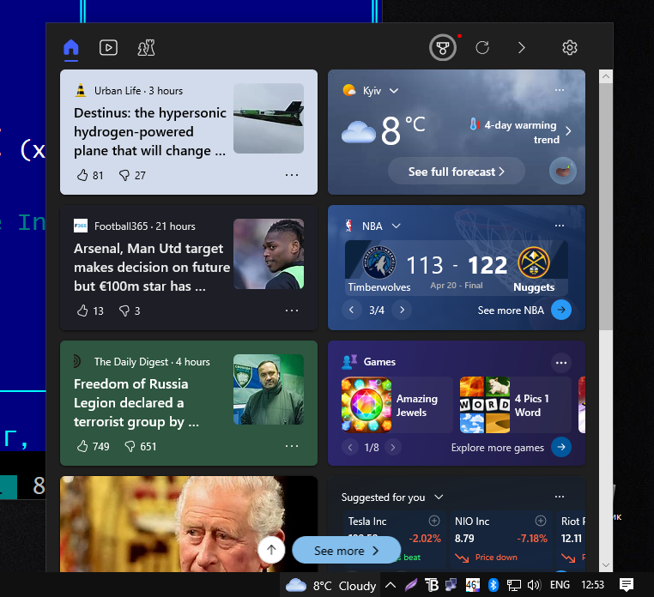654x597 pixels.
Task: Refresh the news feed
Action: [x=482, y=48]
